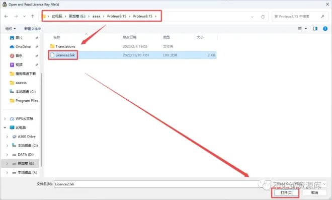The image size is (332, 200).
Task: Click 打开(O) button to open file
Action: (x=287, y=192)
